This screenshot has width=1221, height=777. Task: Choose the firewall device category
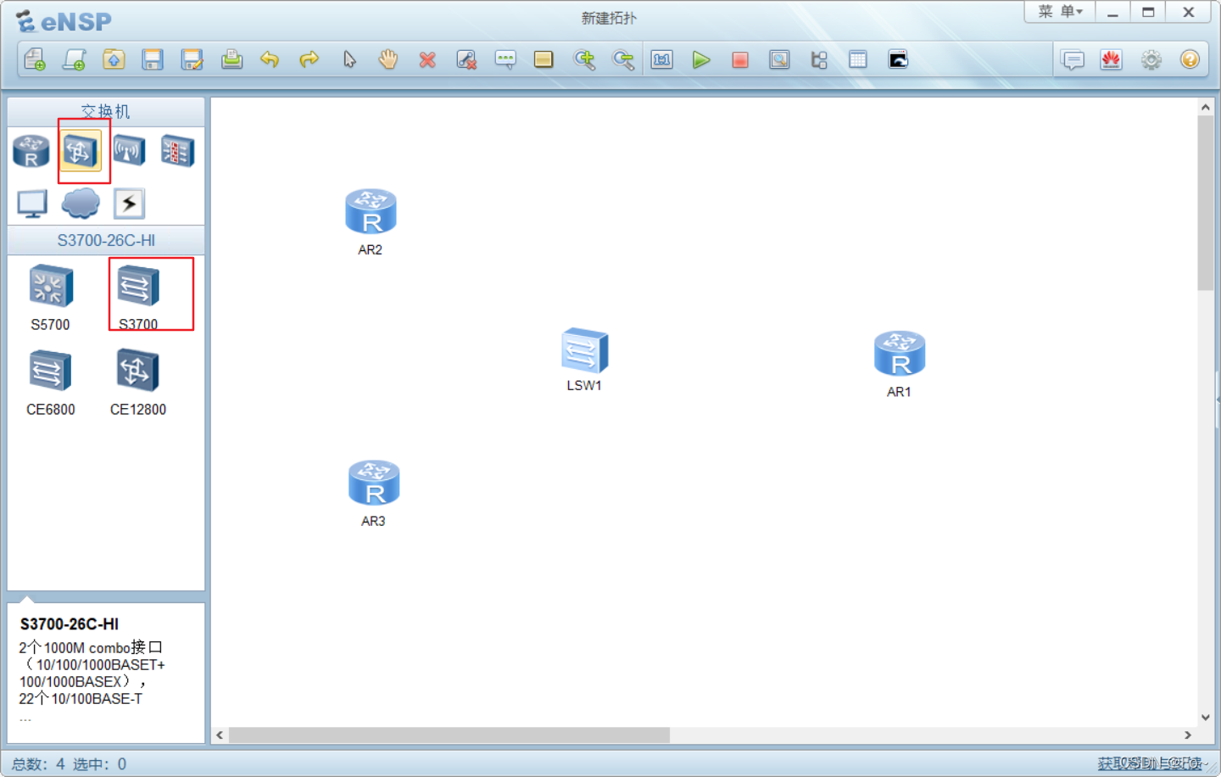click(x=177, y=151)
